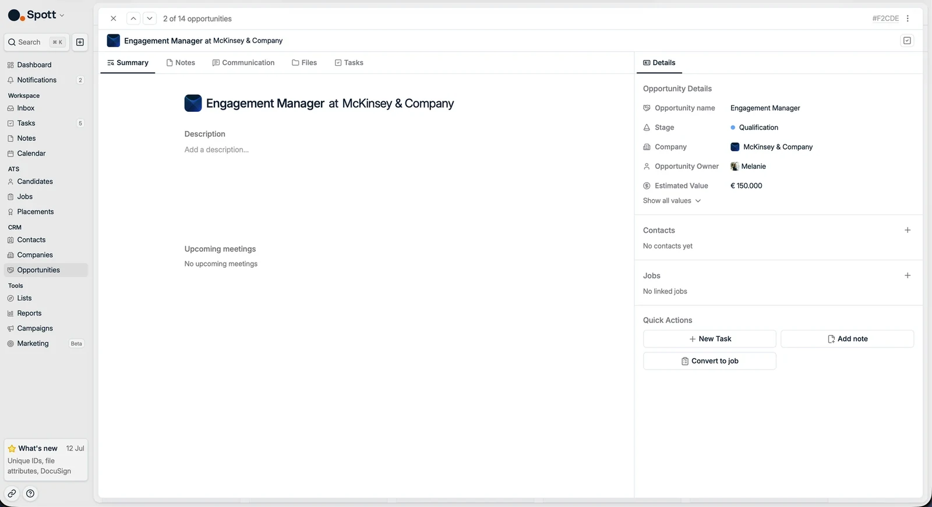Select the Details tab
Viewport: 932px width, 507px height.
659,63
